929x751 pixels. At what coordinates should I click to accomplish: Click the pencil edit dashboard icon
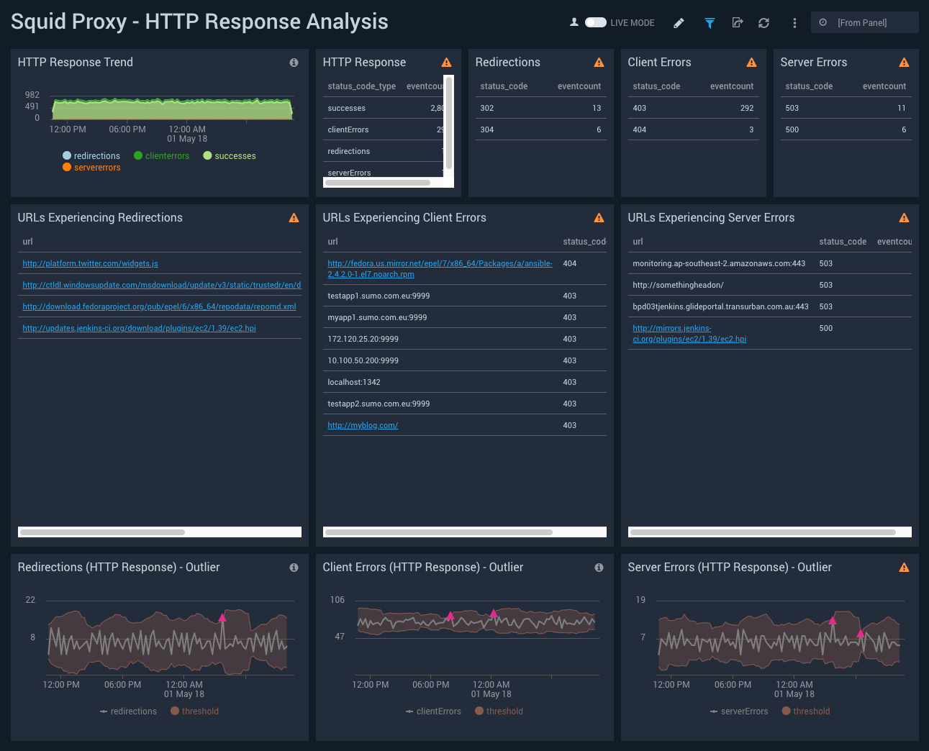tap(679, 23)
